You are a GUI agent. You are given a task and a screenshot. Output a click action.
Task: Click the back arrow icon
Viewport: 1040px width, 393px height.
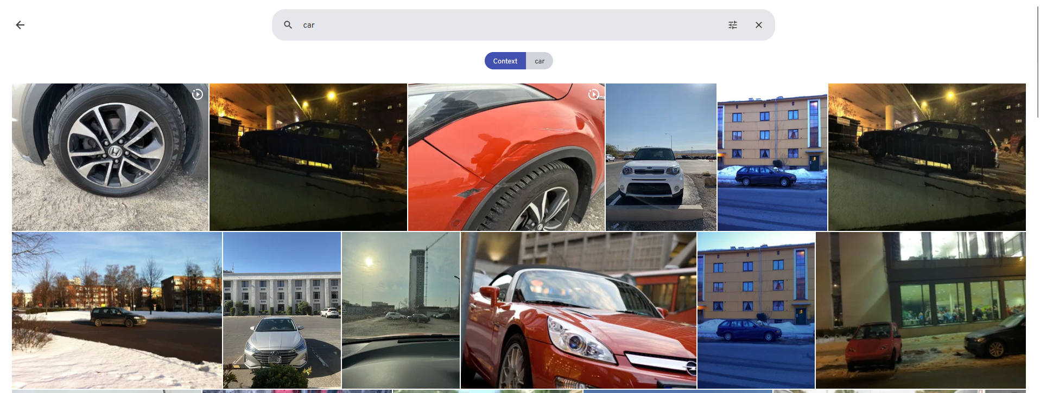20,25
